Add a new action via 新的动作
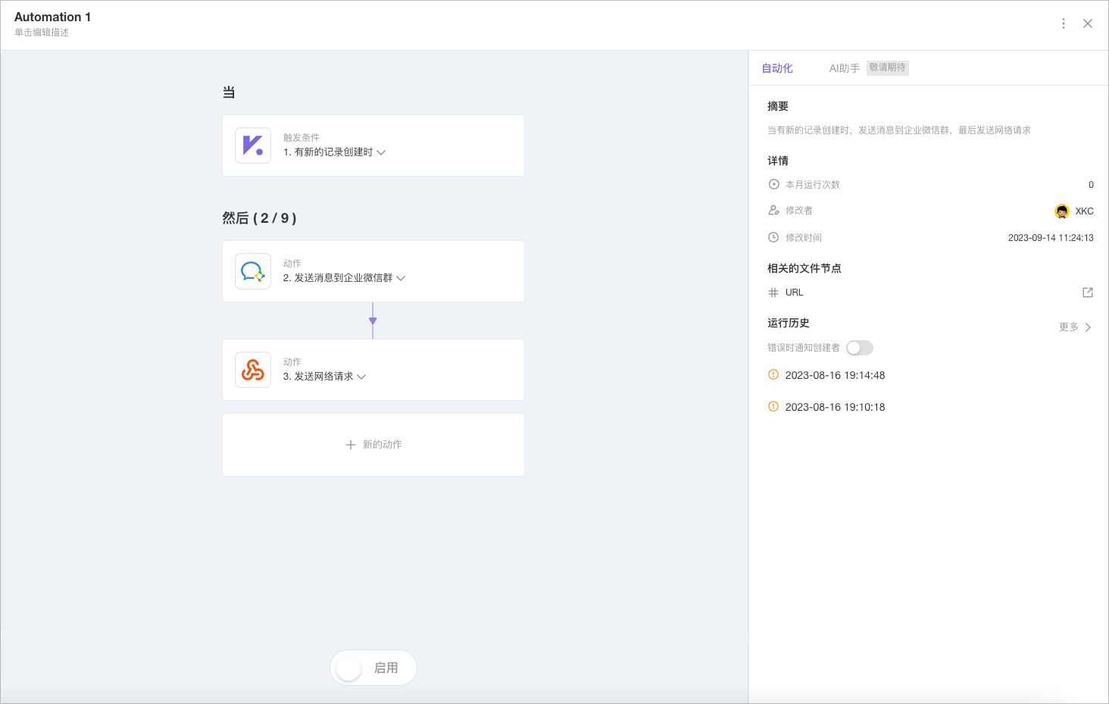 pyautogui.click(x=373, y=445)
